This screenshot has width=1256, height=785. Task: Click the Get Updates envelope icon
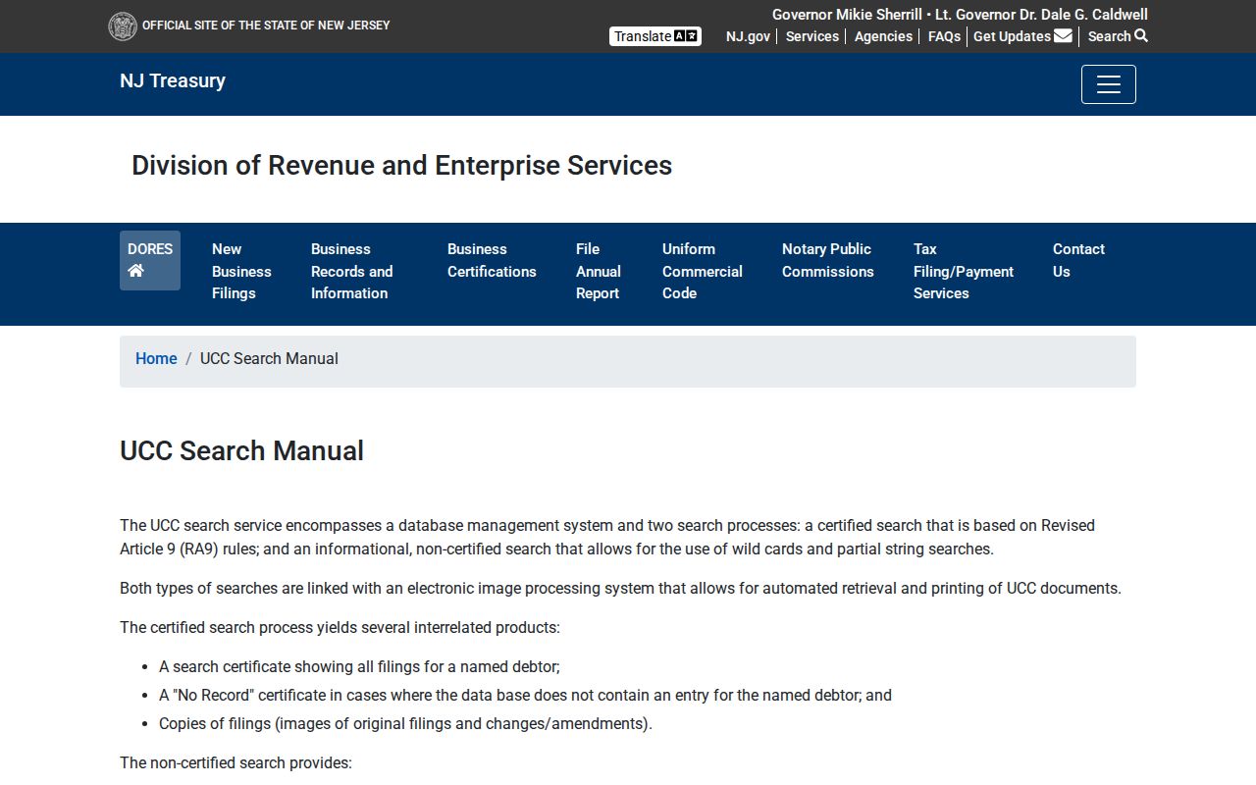[1063, 36]
